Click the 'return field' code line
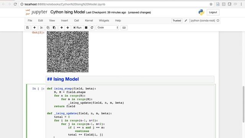The width and height of the screenshot is (245, 138). 65,106
